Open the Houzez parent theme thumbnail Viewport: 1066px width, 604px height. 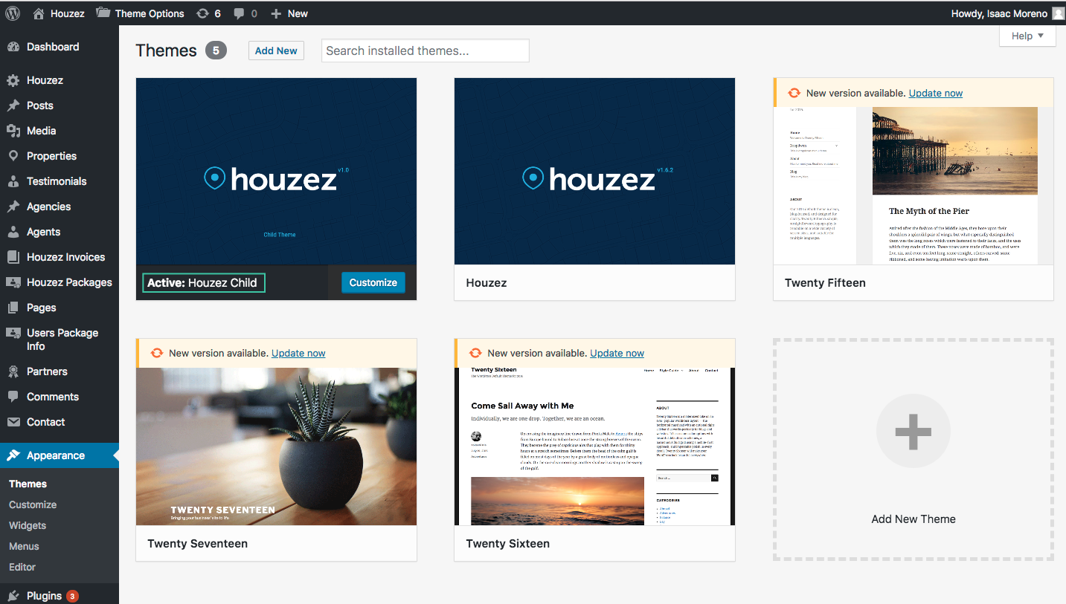coord(594,172)
